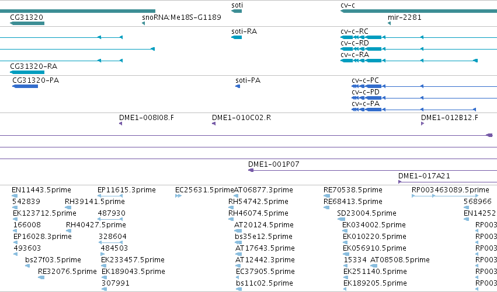The image size is (497, 292).
Task: Click the EN14252 EST arrow
Action: [x=466, y=219]
